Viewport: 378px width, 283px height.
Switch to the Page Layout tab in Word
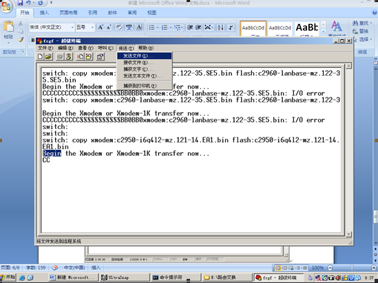[x=68, y=13]
